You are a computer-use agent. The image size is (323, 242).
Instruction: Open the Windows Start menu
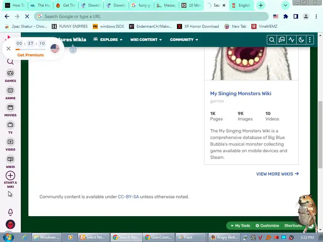click(8, 237)
